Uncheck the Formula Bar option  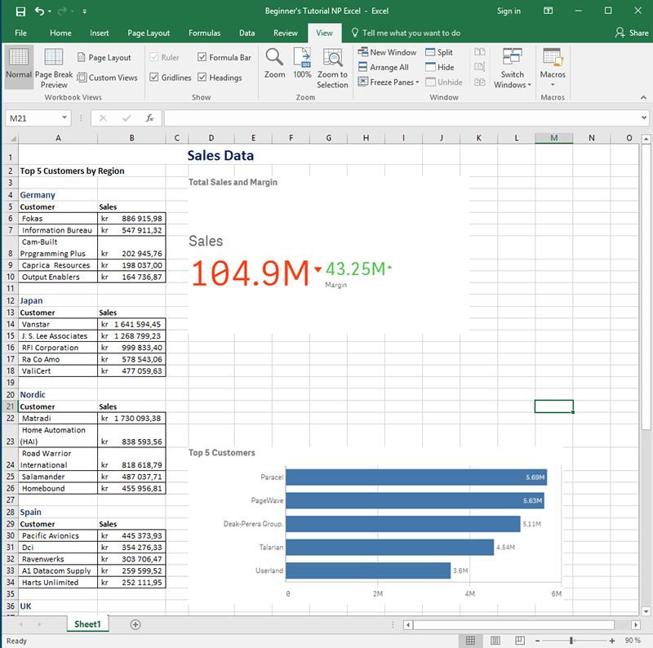[202, 57]
